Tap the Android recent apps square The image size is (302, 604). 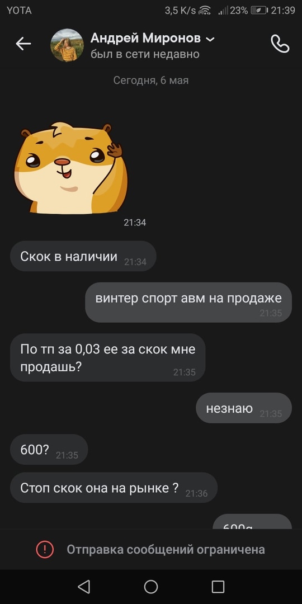218,587
